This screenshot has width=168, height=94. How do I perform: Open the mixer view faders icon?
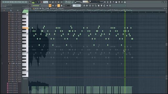pos(93,5)
